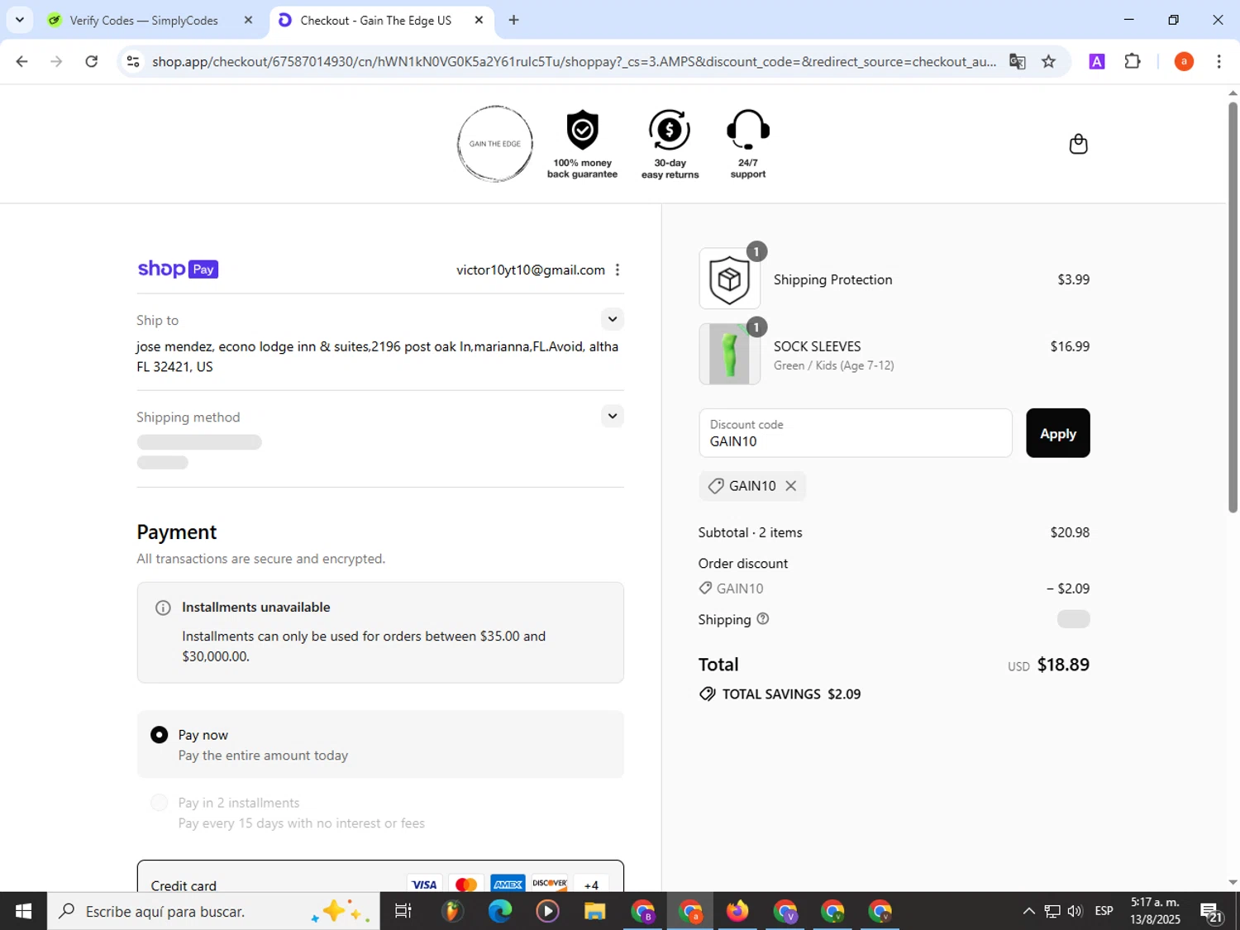Click the 100% money back guarantee badge
The image size is (1240, 930).
[582, 144]
